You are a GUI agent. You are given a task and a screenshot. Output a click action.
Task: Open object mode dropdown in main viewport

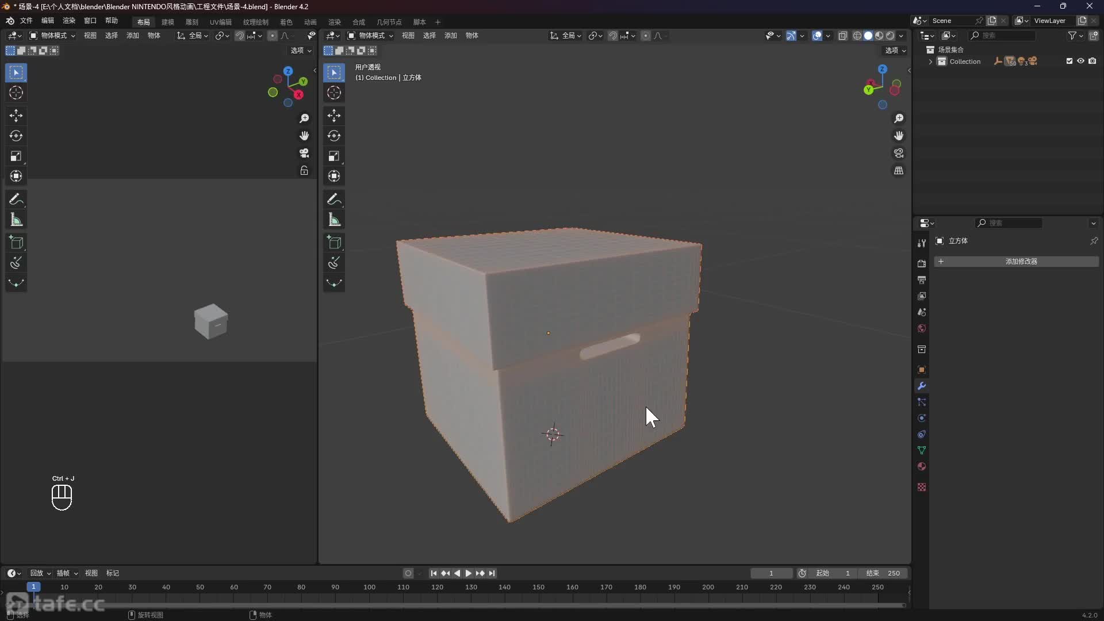tap(370, 36)
